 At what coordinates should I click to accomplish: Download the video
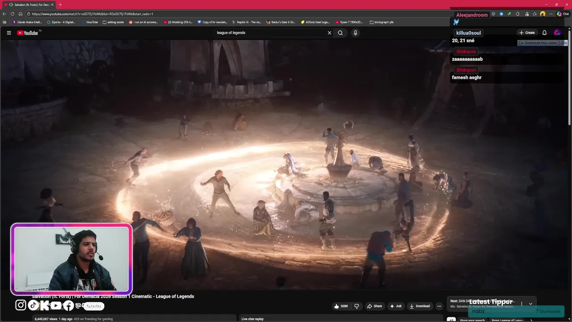(420, 306)
